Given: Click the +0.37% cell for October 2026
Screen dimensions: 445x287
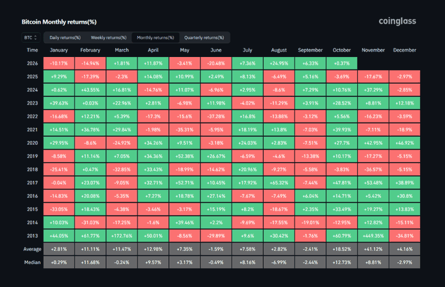Looking at the screenshot, I should coord(342,64).
